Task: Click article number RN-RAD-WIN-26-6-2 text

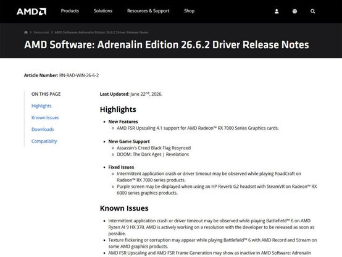Action: 79,75
